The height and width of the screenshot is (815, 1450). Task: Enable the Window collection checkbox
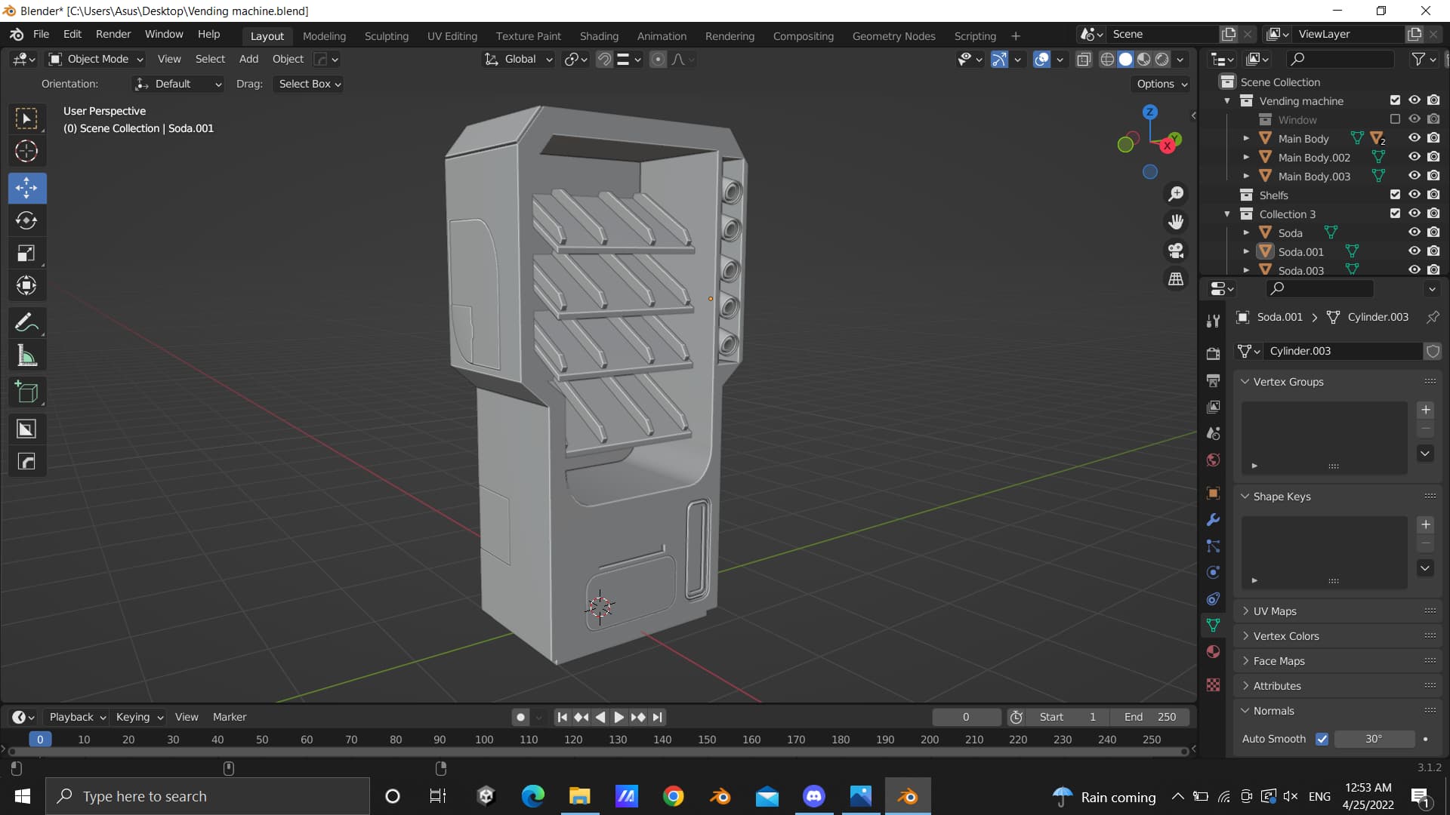(1396, 118)
